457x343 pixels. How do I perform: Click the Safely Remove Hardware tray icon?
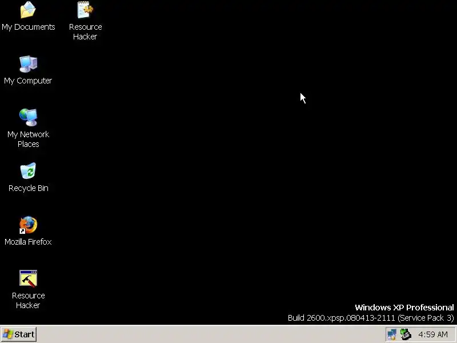406,334
